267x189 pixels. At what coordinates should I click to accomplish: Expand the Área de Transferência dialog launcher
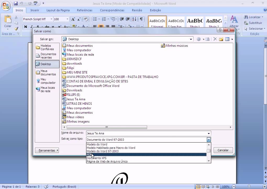[x=18, y=34]
